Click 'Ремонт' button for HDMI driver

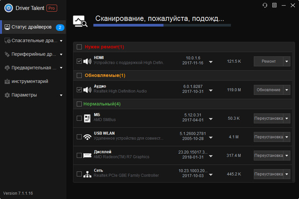[268, 62]
